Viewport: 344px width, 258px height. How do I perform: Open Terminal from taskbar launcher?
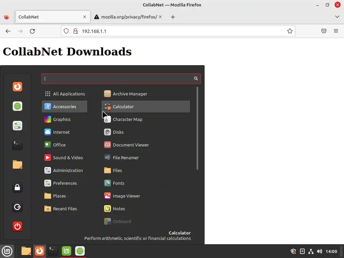point(53,251)
